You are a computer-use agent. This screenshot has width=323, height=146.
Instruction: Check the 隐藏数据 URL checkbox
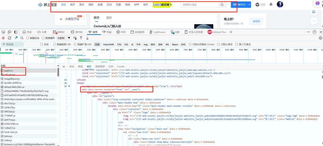(x=54, y=44)
